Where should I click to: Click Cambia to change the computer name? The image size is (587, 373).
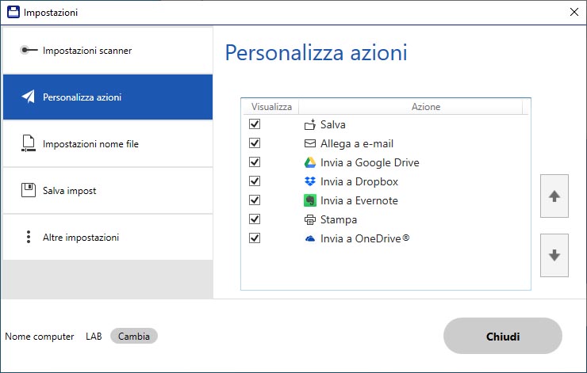tap(134, 337)
